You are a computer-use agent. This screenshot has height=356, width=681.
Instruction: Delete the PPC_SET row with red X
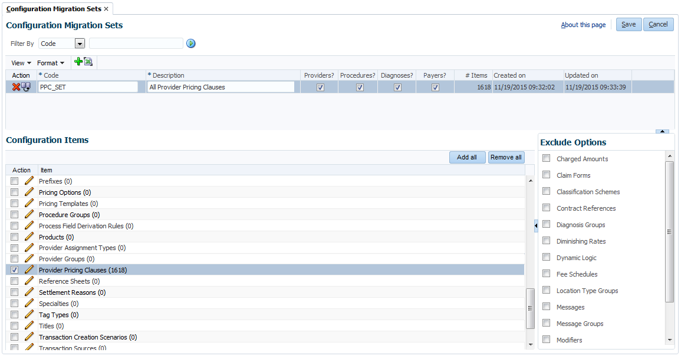tap(16, 86)
